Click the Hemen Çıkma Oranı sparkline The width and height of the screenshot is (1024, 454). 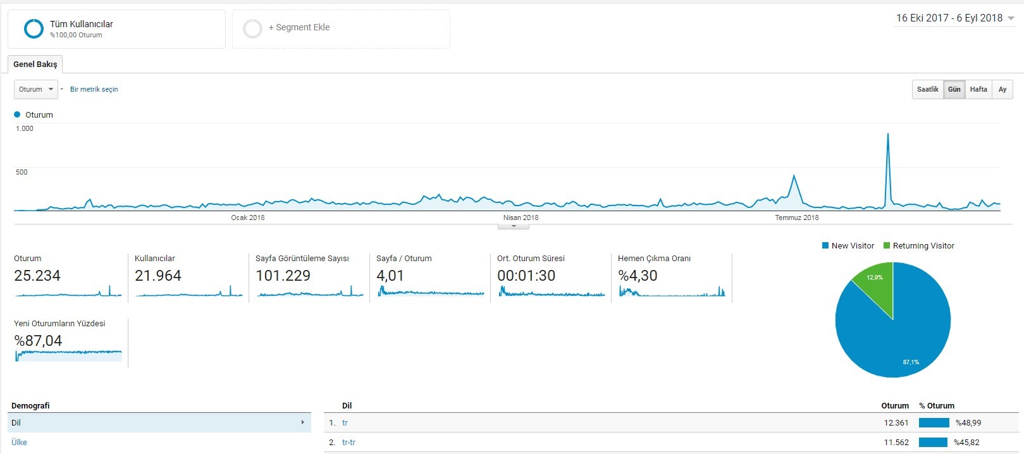pyautogui.click(x=672, y=291)
